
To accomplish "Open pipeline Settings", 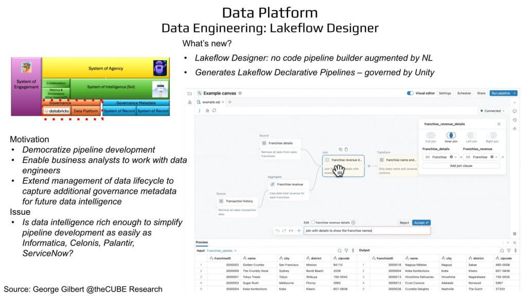I will (x=445, y=93).
